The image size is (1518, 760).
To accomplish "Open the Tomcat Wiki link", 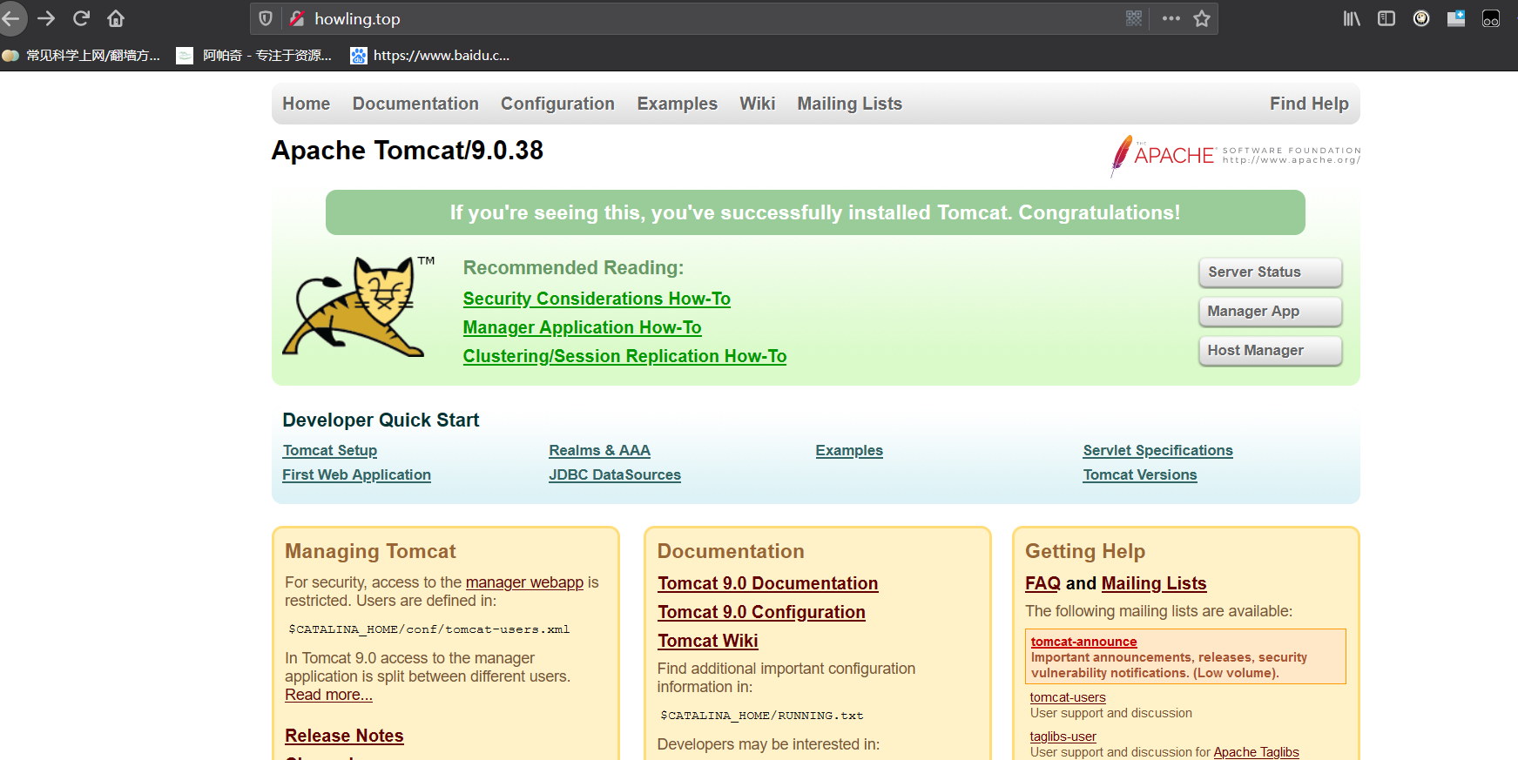I will click(707, 641).
